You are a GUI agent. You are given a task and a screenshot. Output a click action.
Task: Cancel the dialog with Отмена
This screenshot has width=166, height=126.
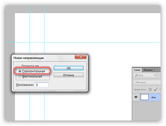tap(69, 75)
